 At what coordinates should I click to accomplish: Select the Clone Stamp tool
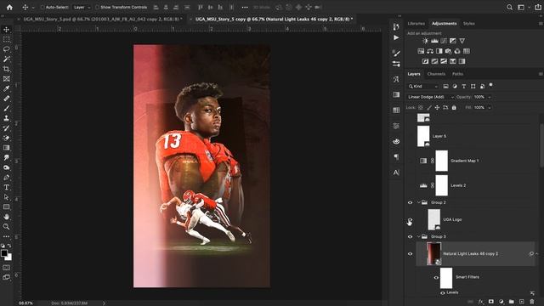click(x=6, y=118)
